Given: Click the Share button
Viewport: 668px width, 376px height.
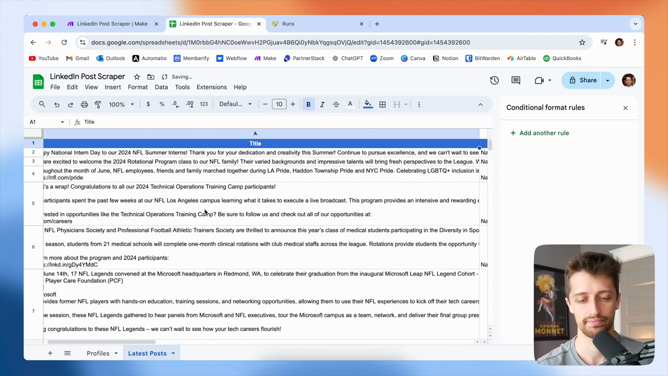Looking at the screenshot, I should tap(582, 80).
